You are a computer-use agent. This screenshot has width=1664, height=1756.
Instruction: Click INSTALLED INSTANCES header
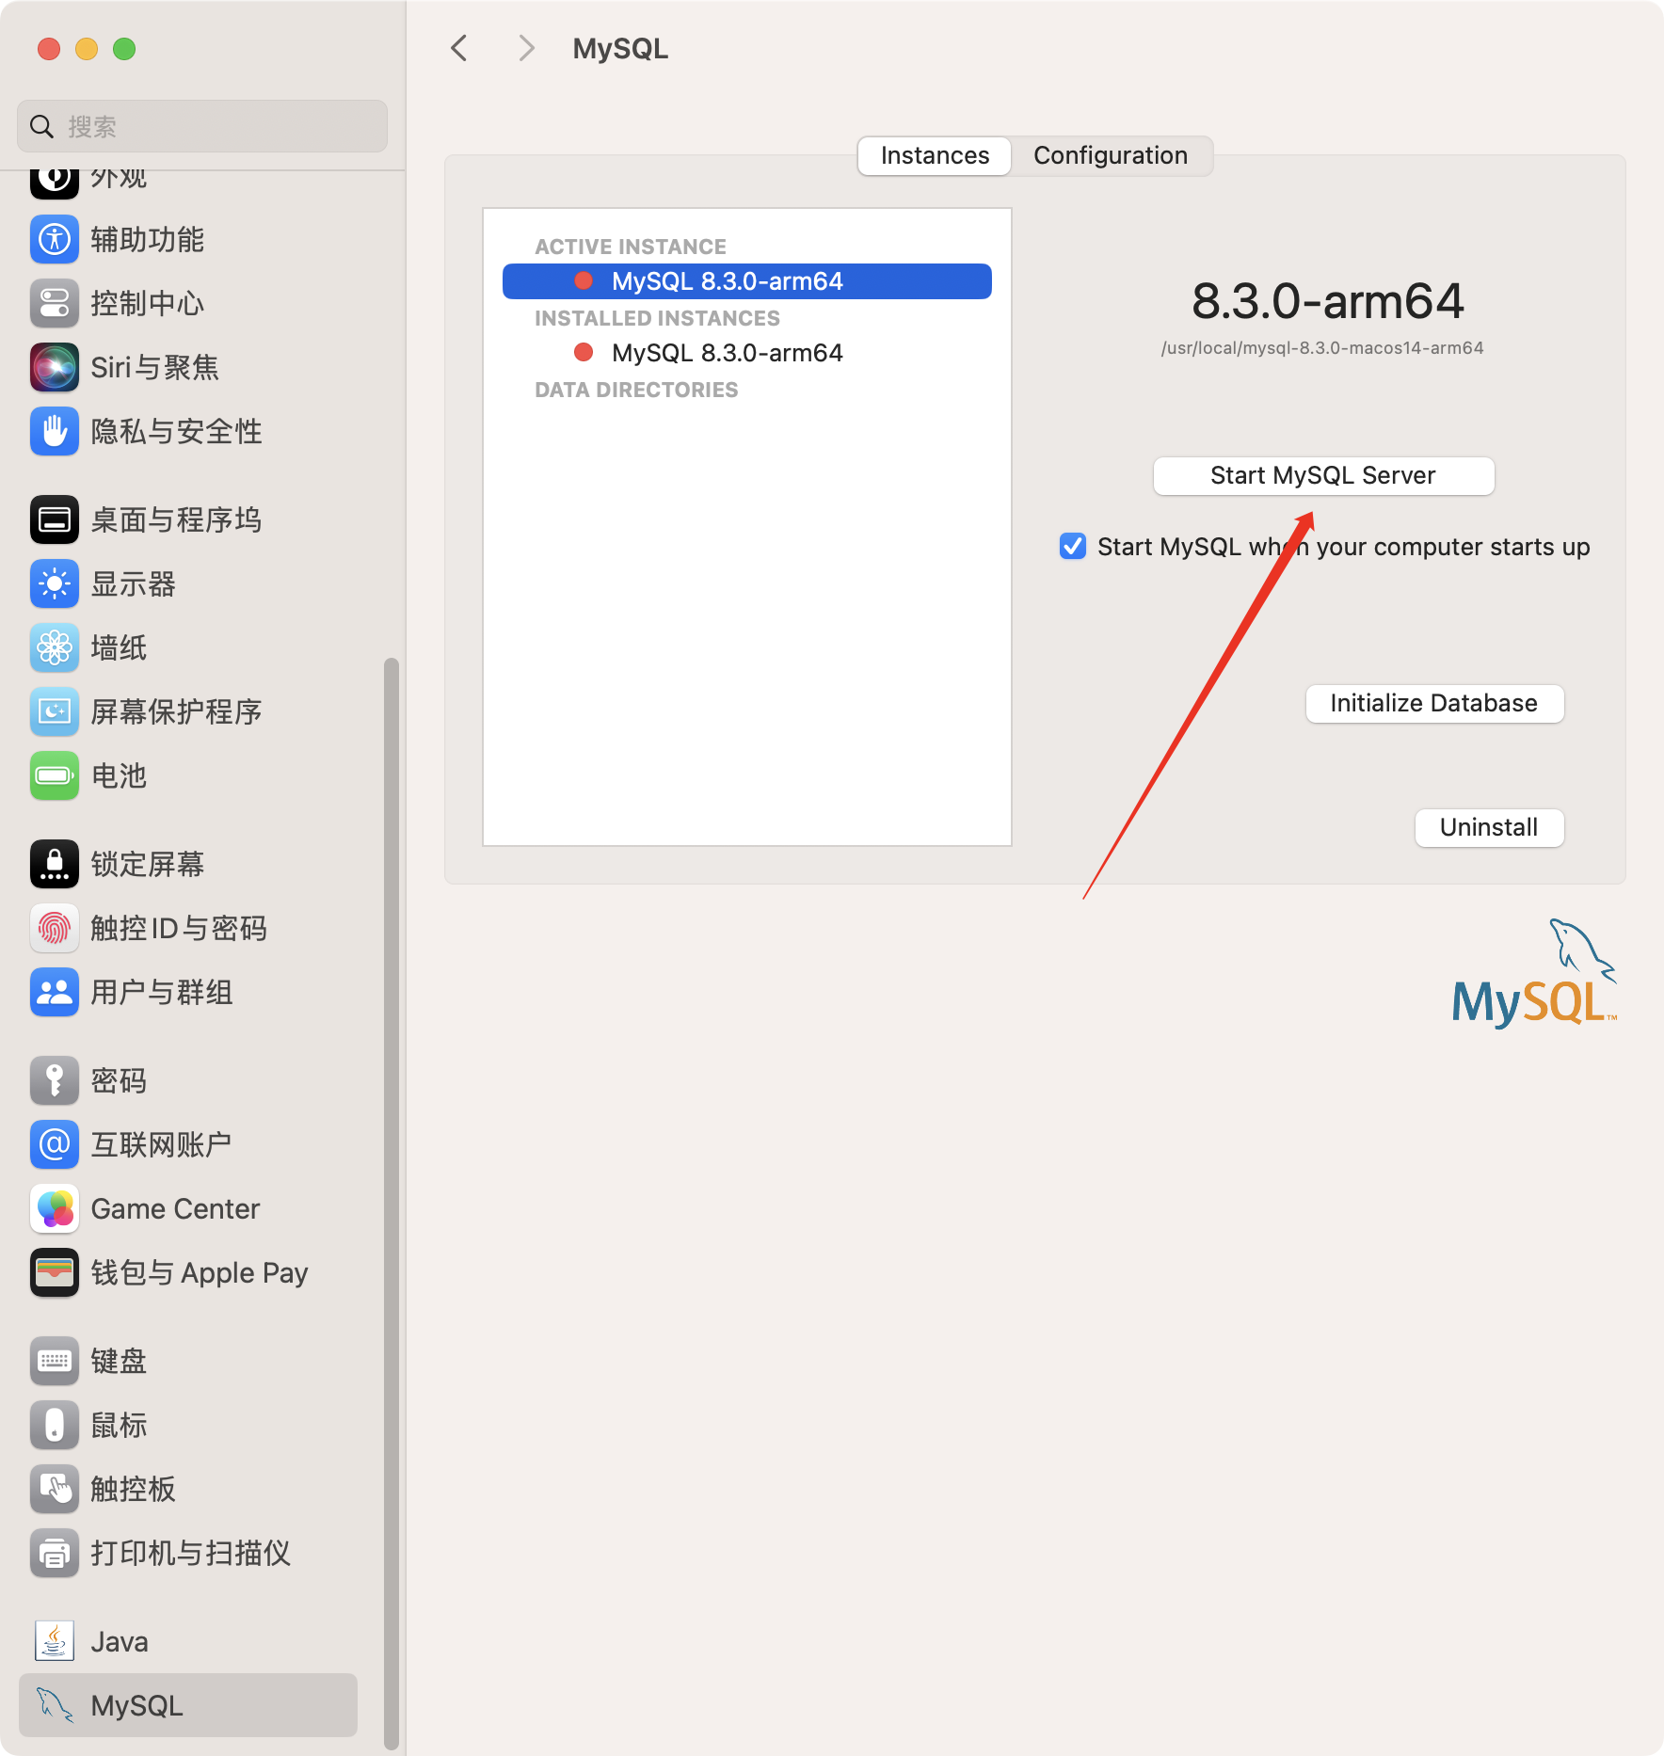click(x=657, y=318)
